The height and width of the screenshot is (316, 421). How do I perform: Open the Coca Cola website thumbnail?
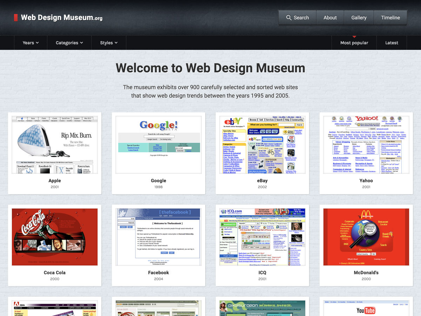[x=55, y=237]
